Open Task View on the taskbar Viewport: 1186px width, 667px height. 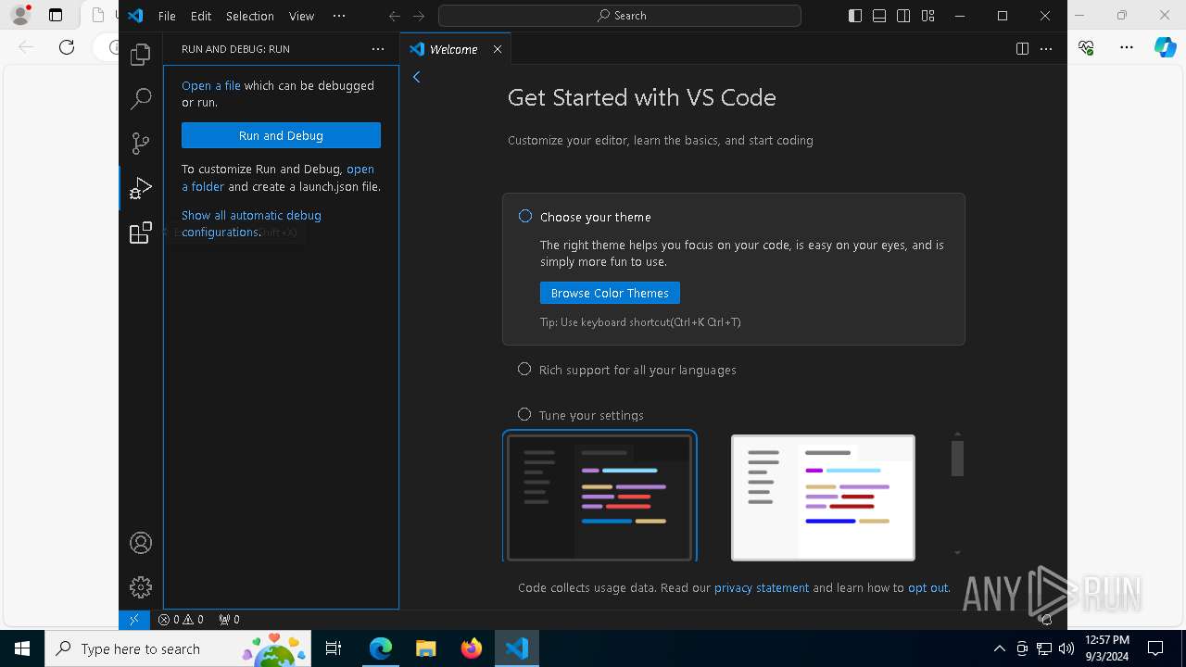(x=334, y=648)
